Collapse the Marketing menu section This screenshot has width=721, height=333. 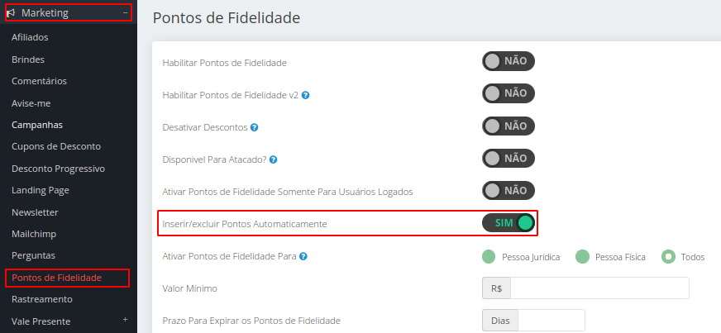tap(124, 13)
